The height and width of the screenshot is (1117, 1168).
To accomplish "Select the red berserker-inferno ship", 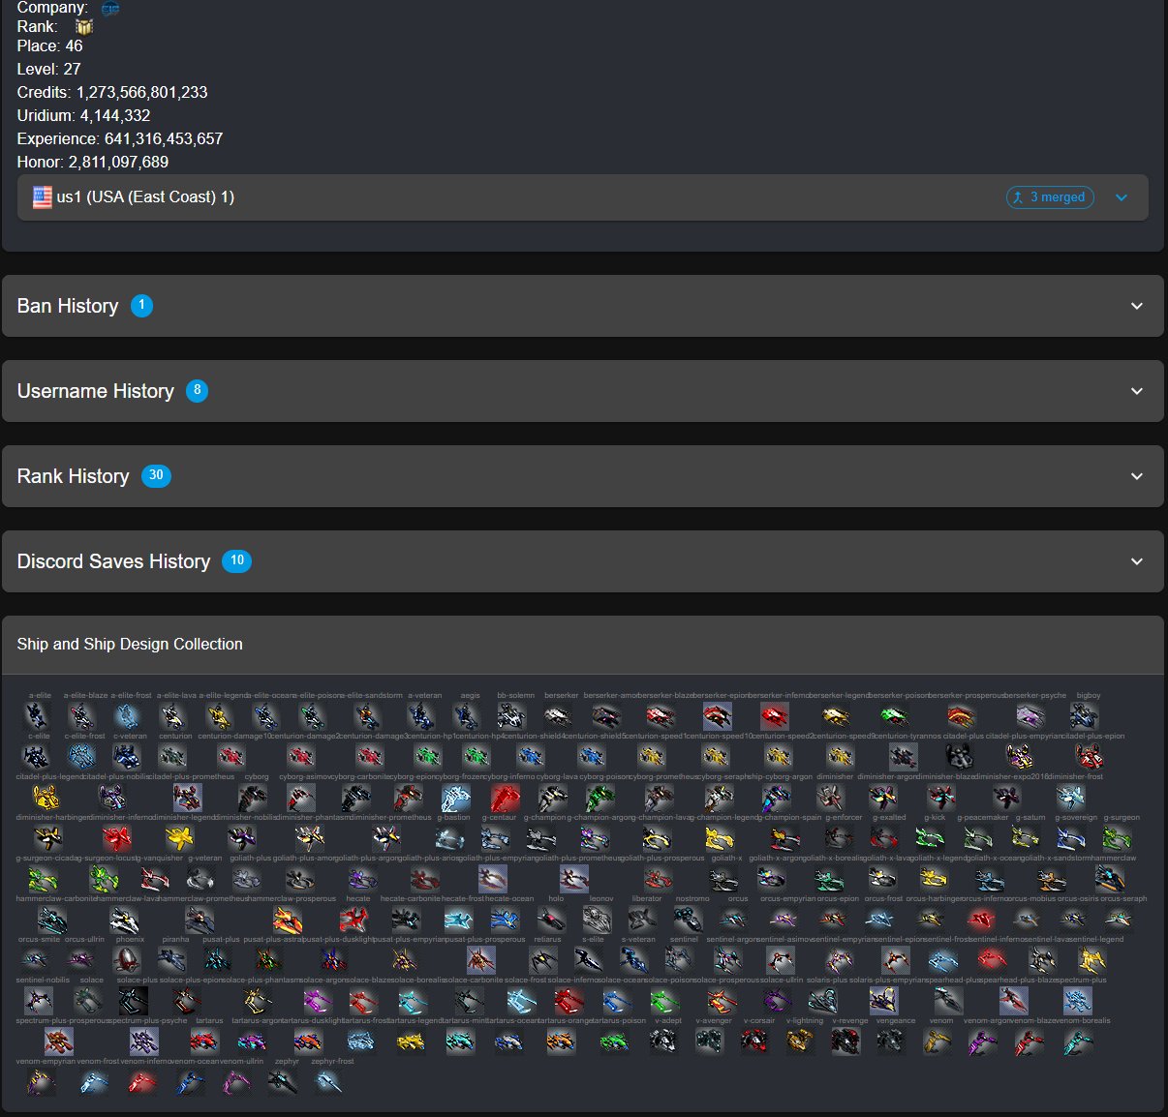I will [x=774, y=716].
